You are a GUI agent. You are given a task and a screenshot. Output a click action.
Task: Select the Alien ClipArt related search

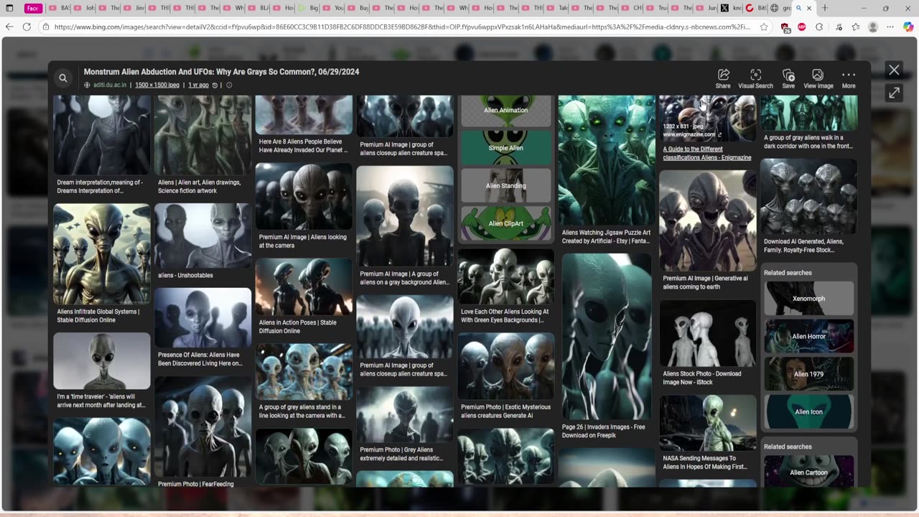click(505, 223)
